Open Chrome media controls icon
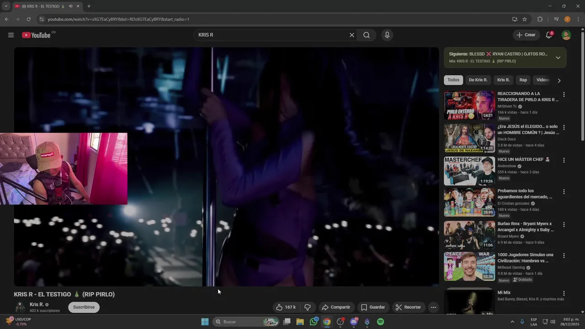This screenshot has width=585, height=329. tap(556, 19)
